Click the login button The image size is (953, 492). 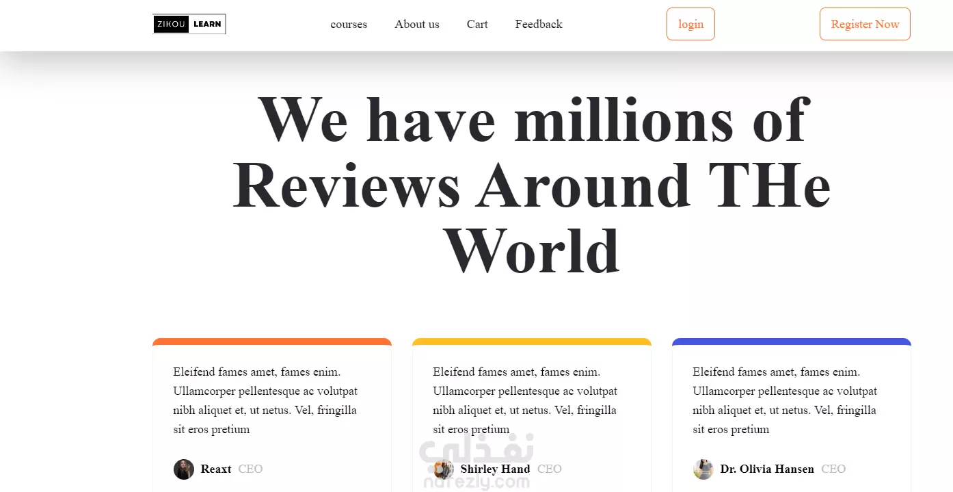tap(690, 24)
